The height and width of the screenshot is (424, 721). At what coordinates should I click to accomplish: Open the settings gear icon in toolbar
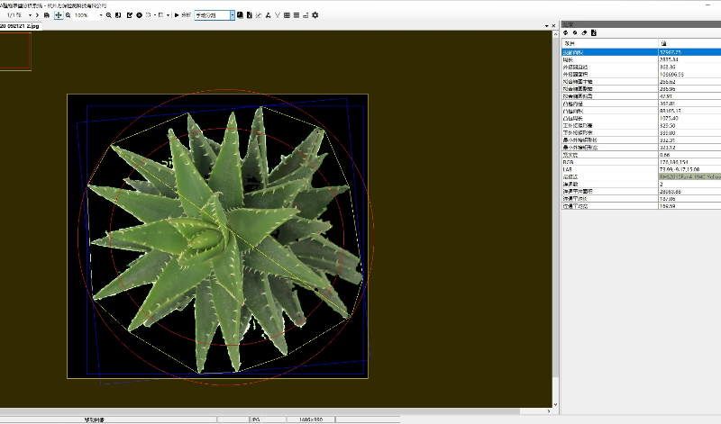[315, 15]
